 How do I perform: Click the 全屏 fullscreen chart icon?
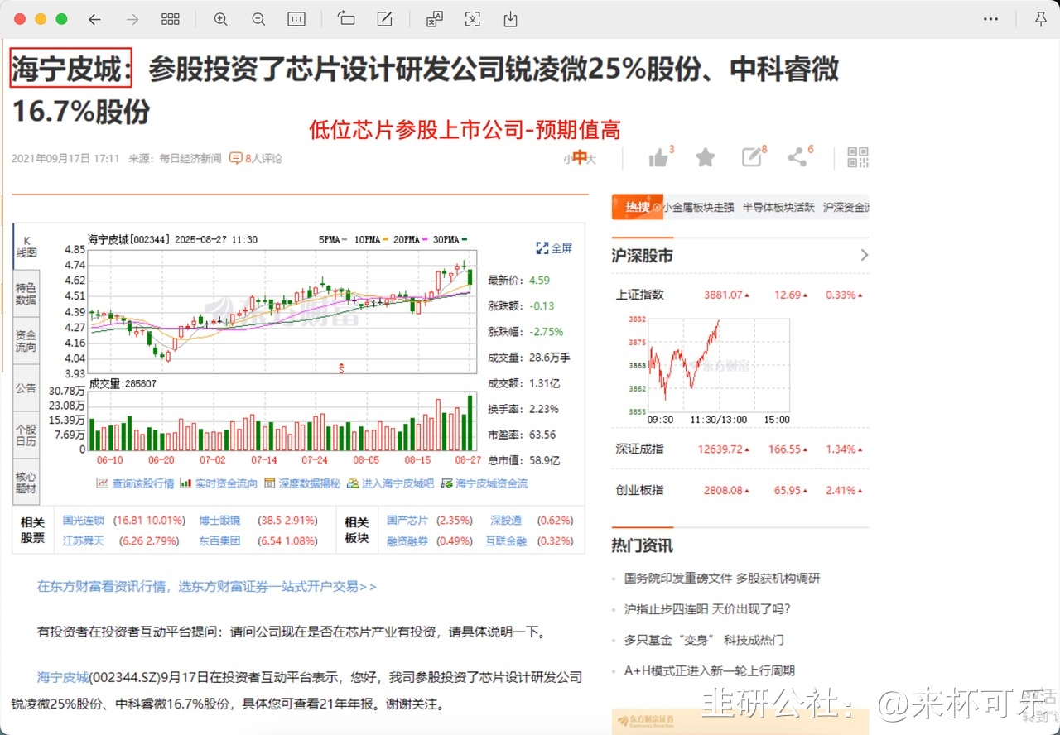tap(554, 247)
